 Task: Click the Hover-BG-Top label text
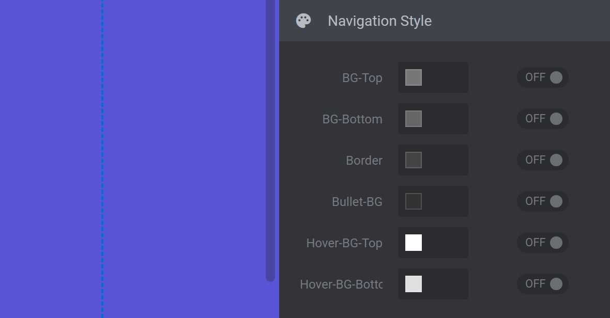pos(344,243)
